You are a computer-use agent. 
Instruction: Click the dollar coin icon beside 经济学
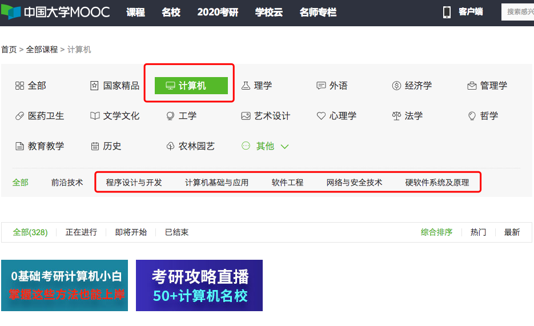[396, 86]
